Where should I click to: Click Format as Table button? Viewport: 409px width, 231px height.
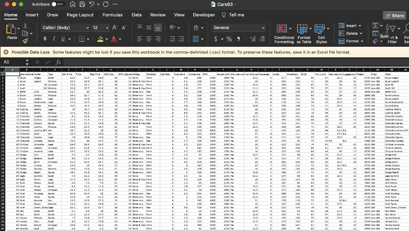pyautogui.click(x=304, y=34)
